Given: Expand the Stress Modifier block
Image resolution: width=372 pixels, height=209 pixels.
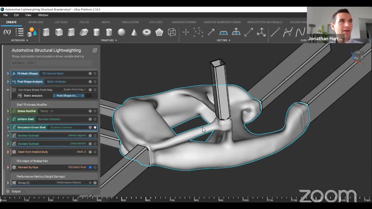Looking at the screenshot, I should pos(8,111).
